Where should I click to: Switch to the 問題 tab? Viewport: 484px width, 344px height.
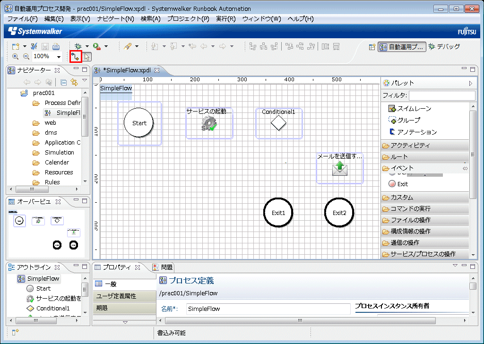pyautogui.click(x=163, y=267)
